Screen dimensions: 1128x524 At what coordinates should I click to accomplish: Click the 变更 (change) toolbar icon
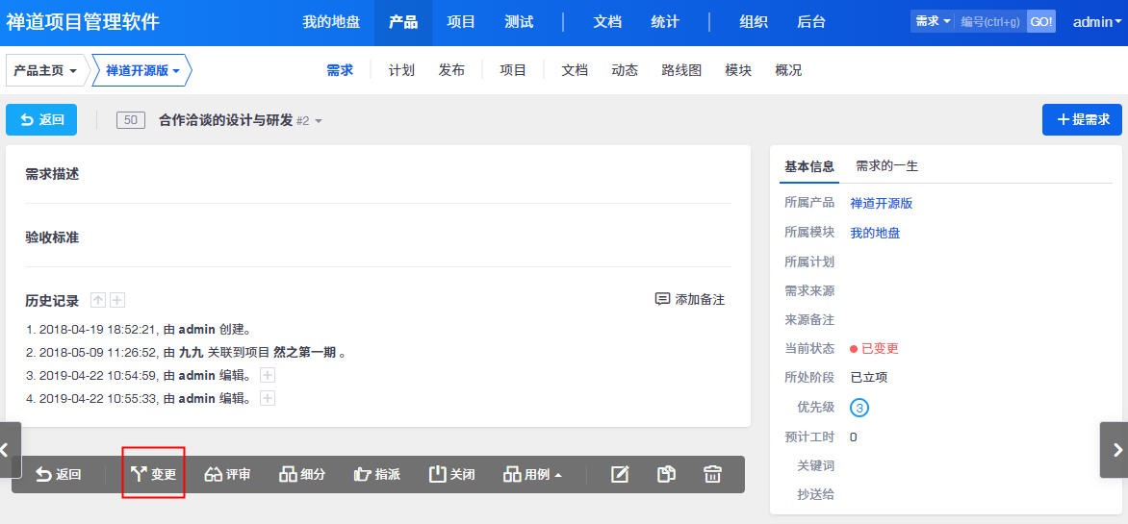[x=154, y=474]
